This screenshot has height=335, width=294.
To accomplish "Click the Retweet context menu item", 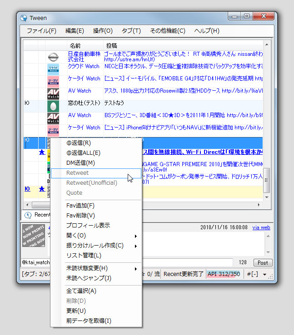I will 96,173.
